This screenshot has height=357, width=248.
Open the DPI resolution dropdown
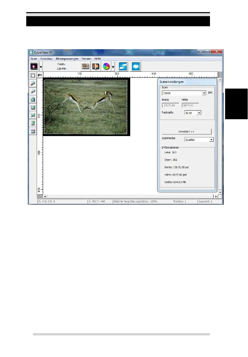[204, 93]
